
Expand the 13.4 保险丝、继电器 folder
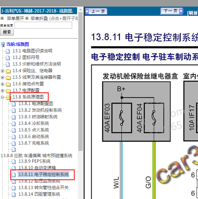click(2, 71)
